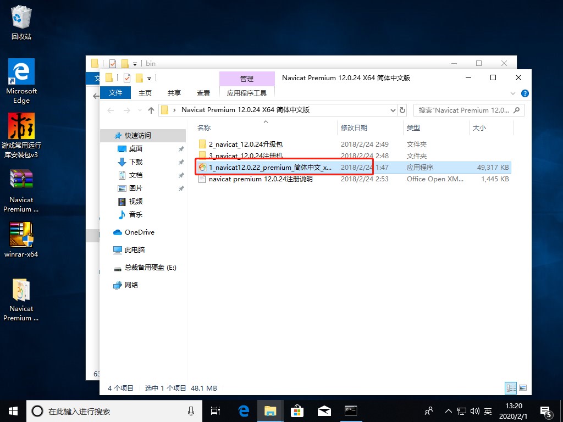Expand the Explorer ribbon chevron

pos(513,93)
